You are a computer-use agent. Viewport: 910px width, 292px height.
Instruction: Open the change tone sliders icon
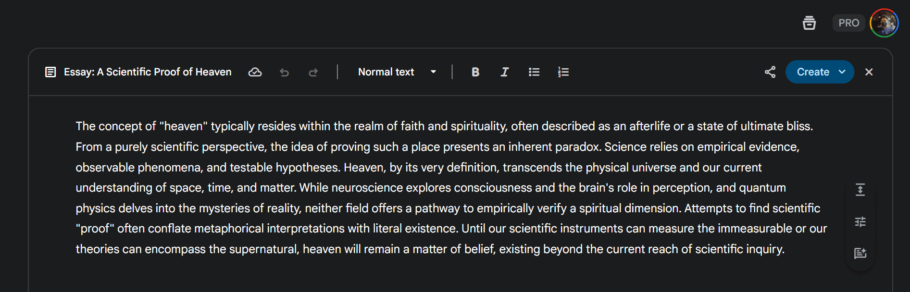click(x=860, y=221)
